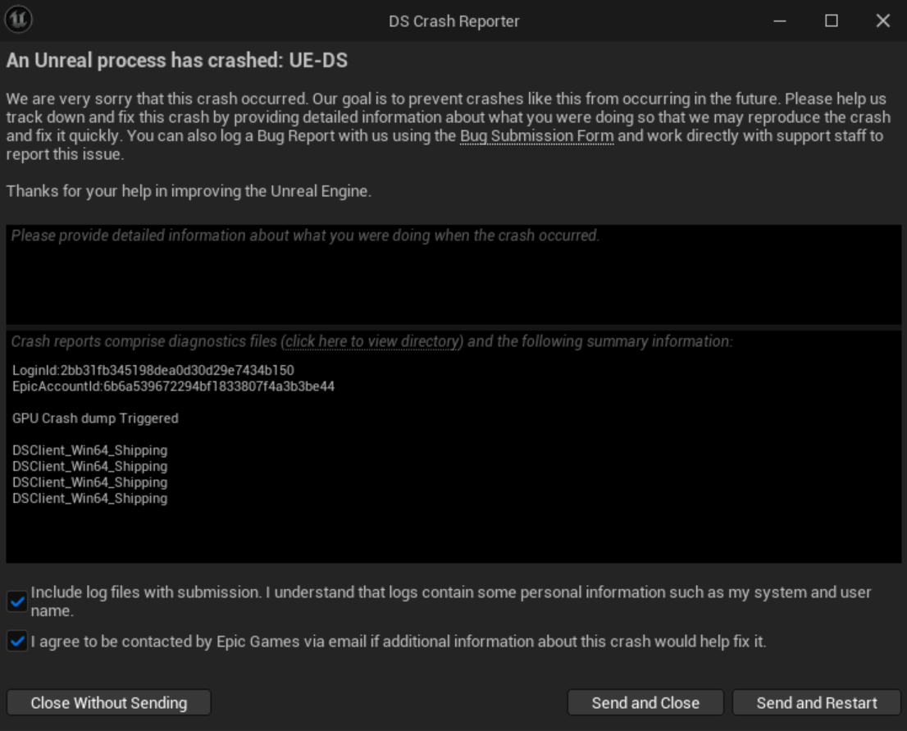Open the Bug Submission Form link
Viewport: 907px width, 731px height.
click(x=536, y=136)
